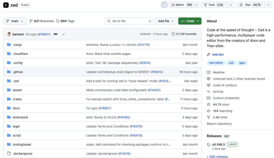Open the docs folder
The image size is (274, 158).
[16, 108]
